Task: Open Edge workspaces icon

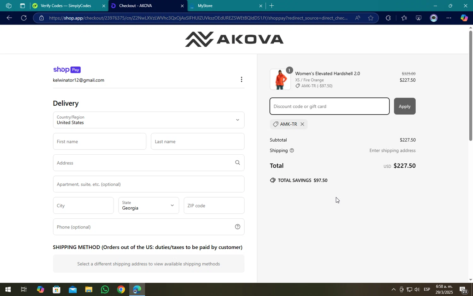Action: pyautogui.click(x=9, y=6)
